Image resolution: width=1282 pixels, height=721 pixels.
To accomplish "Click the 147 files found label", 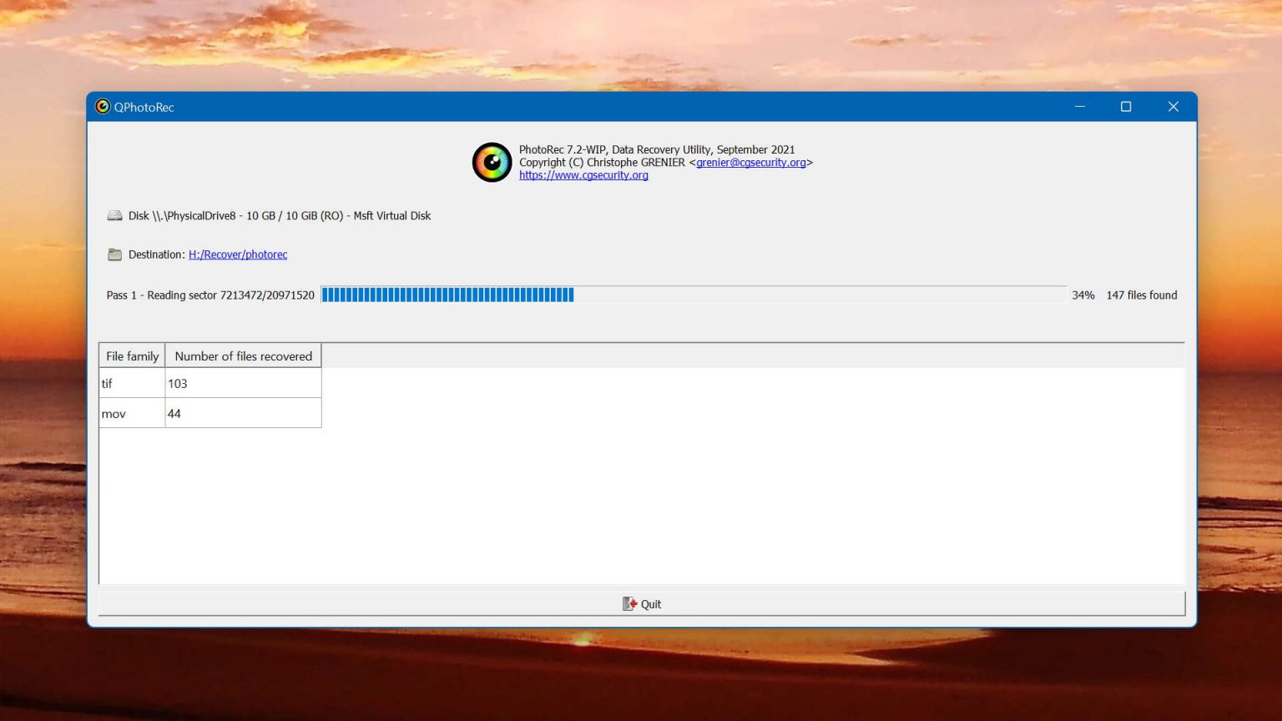I will pos(1141,295).
